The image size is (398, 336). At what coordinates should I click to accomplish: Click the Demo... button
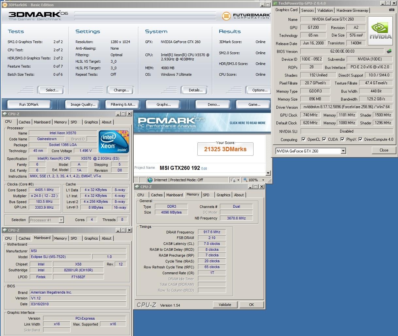(214, 104)
